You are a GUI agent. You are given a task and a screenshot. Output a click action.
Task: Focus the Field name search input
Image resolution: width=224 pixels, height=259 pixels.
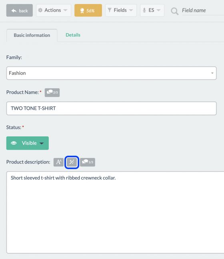coord(203,10)
